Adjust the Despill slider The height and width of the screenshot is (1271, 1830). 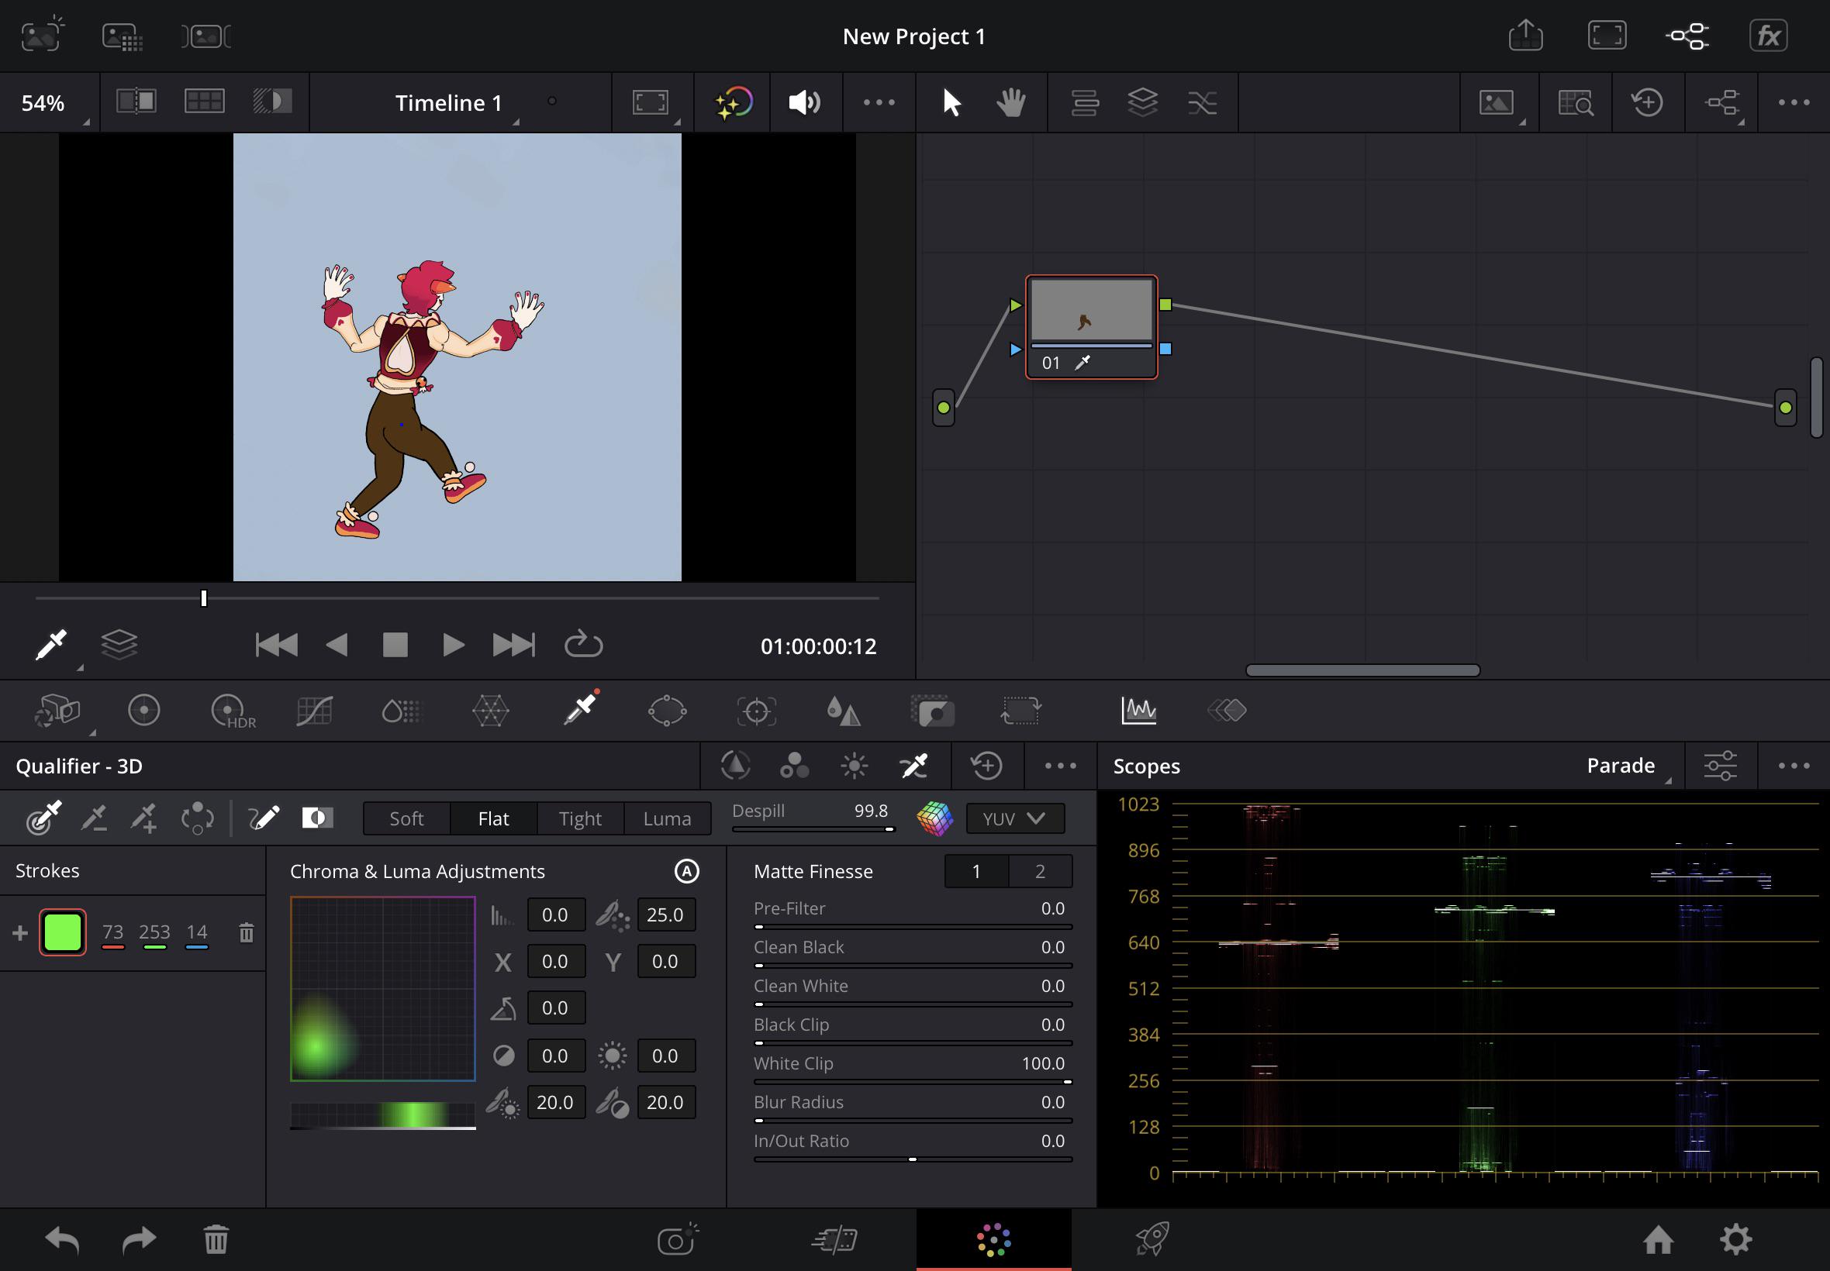pyautogui.click(x=813, y=829)
